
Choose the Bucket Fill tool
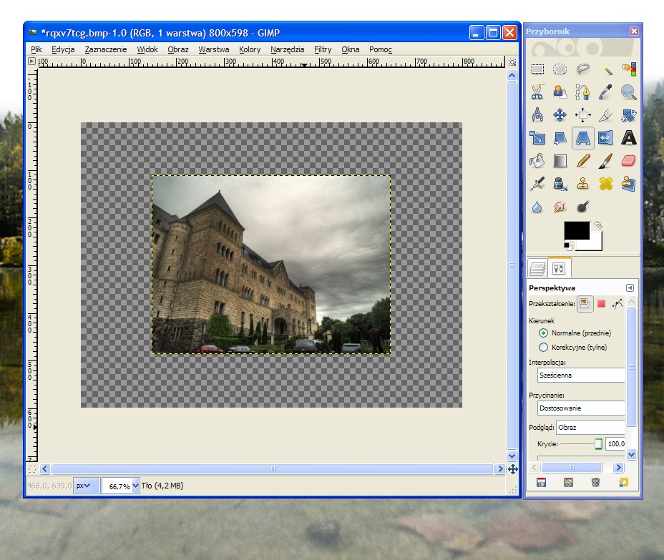(537, 161)
